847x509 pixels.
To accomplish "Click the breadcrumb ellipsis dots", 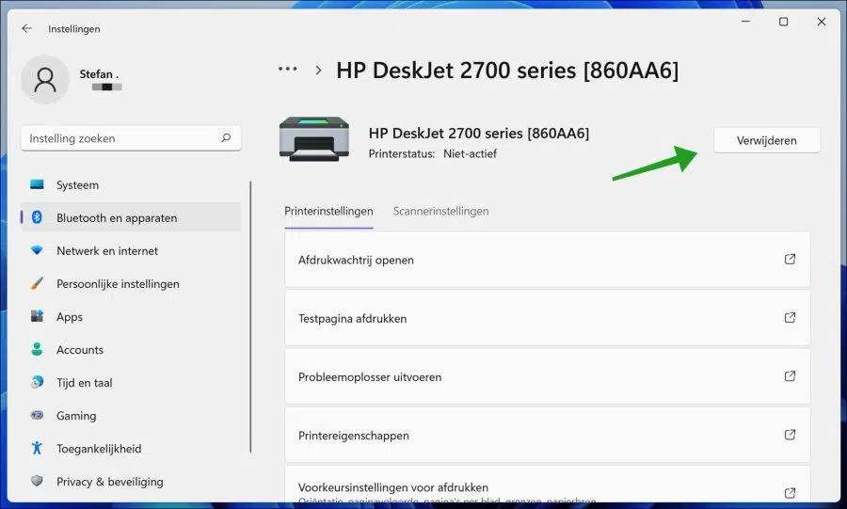I will [x=287, y=69].
